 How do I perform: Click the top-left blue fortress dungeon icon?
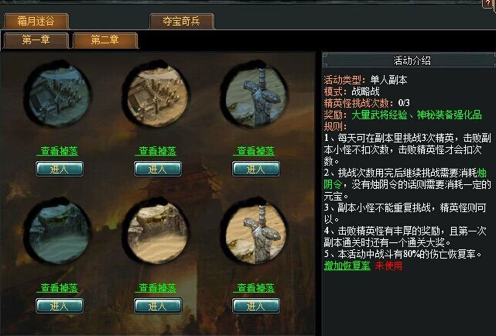pos(59,94)
